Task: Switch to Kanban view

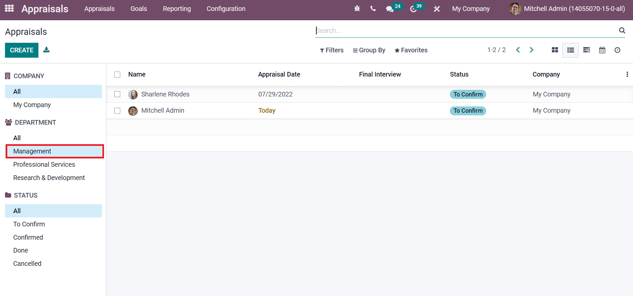Action: tap(555, 50)
